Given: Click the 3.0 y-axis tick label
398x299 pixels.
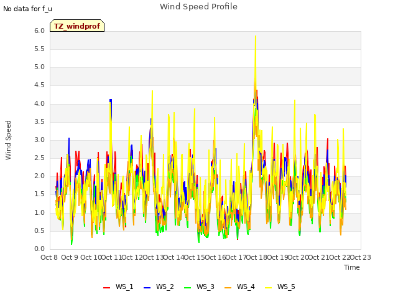Looking at the screenshot, I should tap(40, 140).
